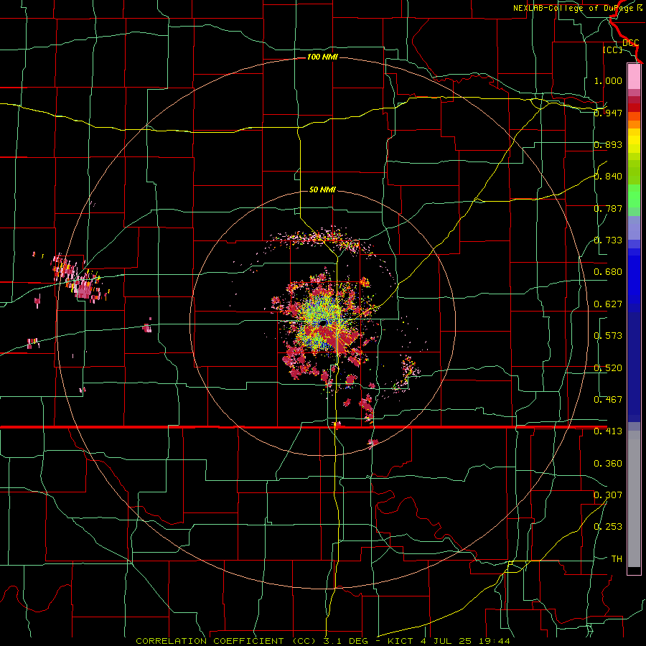
Task: Select the 1.000 value on the scale
Action: 608,80
